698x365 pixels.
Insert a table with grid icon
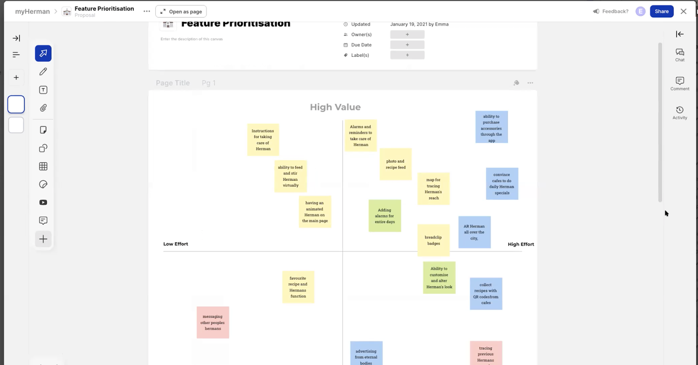coord(43,166)
